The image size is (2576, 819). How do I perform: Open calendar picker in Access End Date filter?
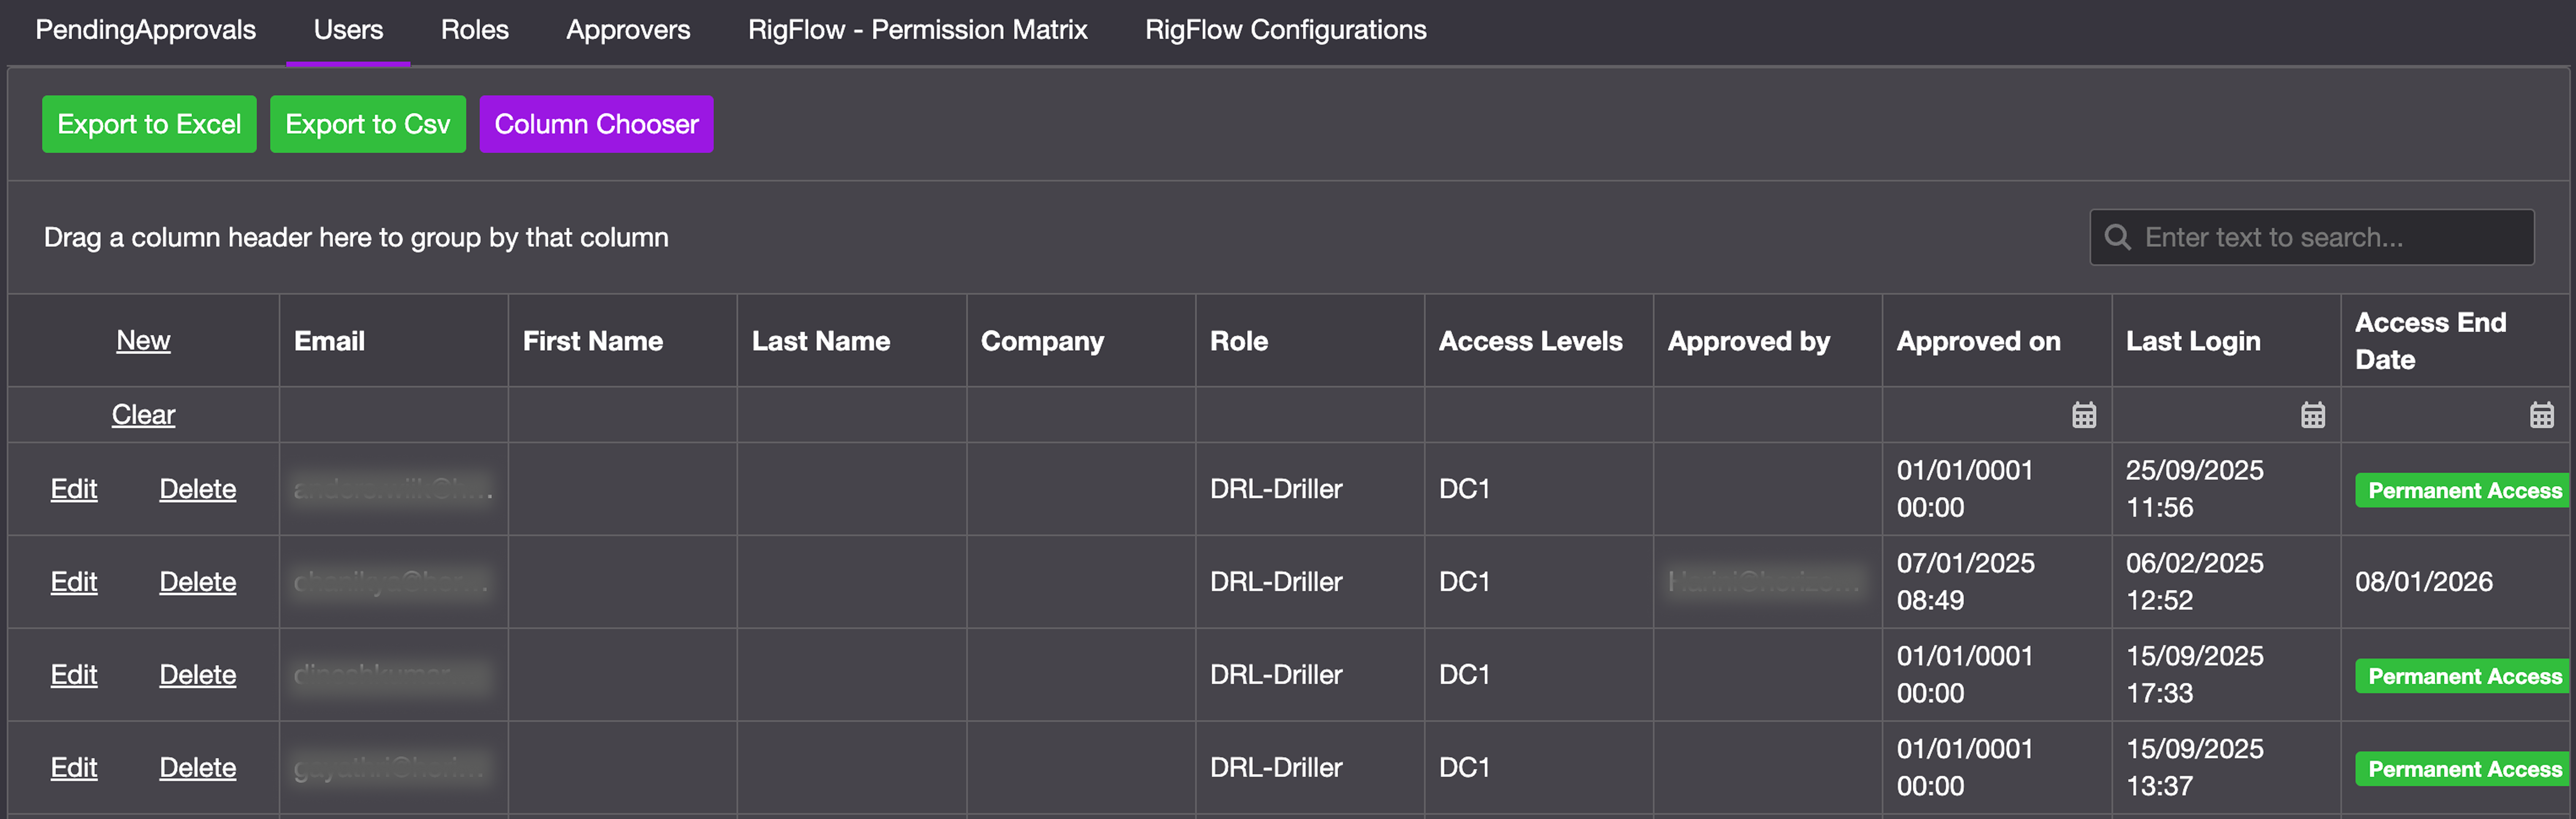coord(2541,415)
